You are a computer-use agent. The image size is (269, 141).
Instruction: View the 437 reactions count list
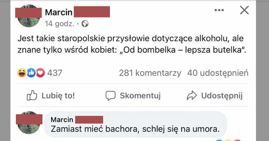pyautogui.click(x=55, y=73)
